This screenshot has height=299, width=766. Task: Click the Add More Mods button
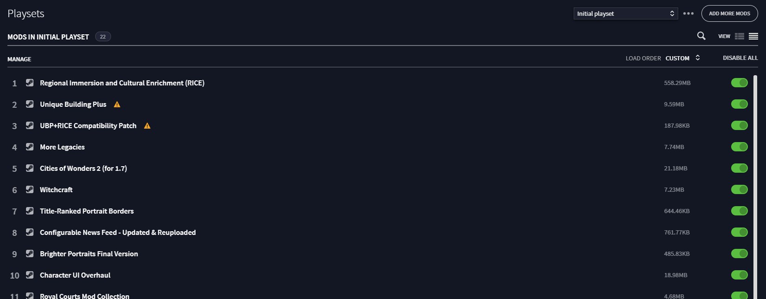(x=729, y=13)
